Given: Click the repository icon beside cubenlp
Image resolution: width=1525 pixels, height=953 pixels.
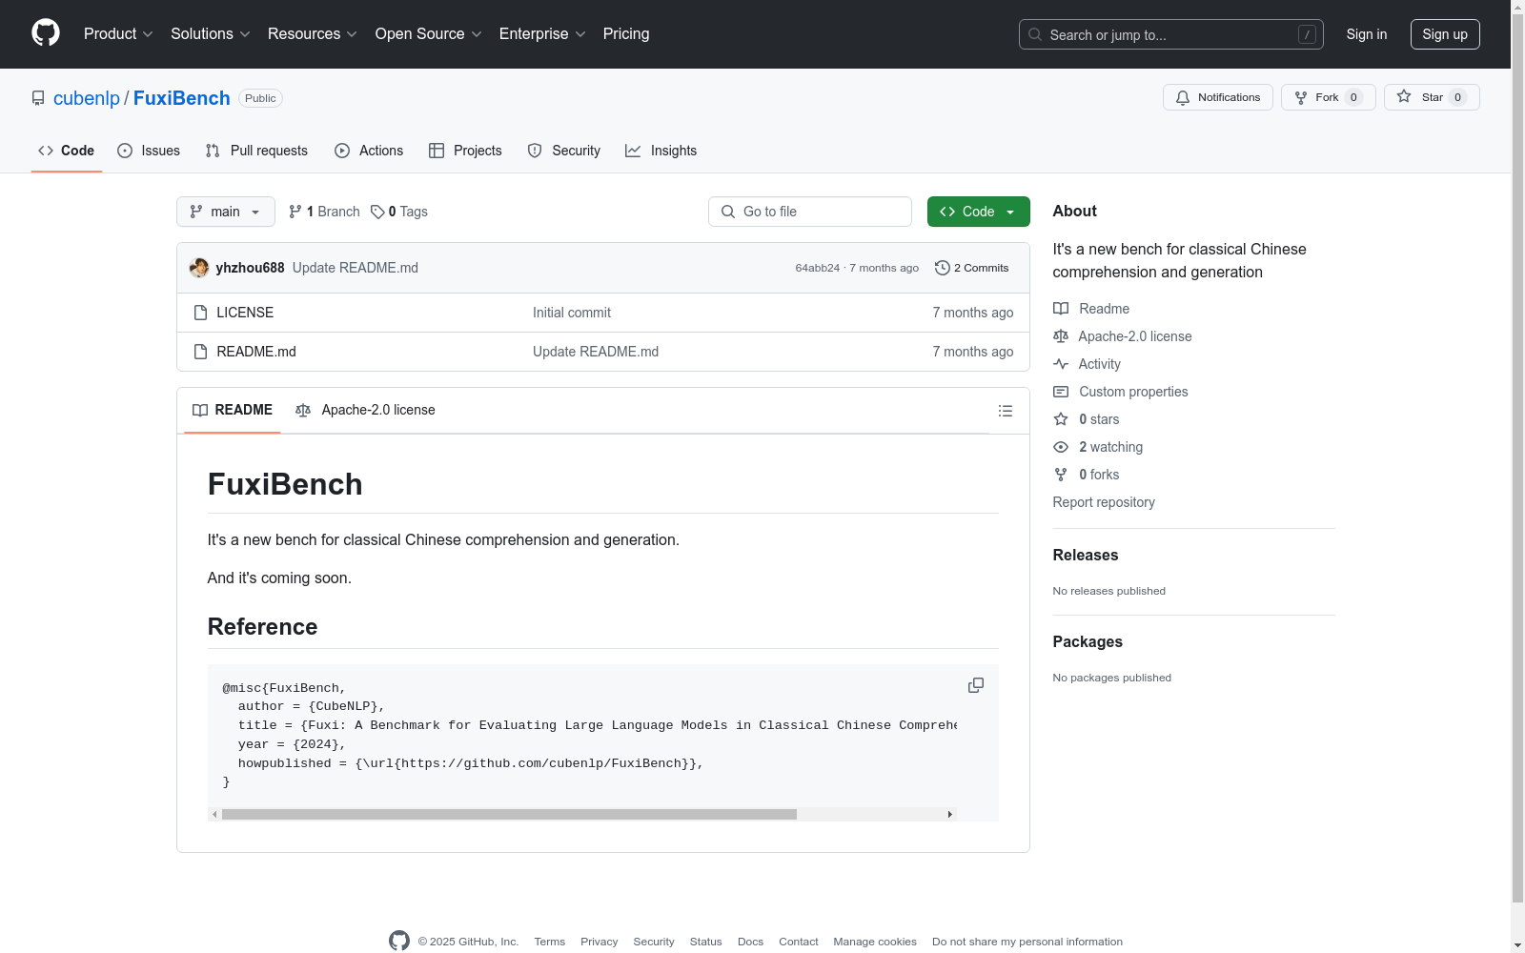Looking at the screenshot, I should tap(38, 98).
